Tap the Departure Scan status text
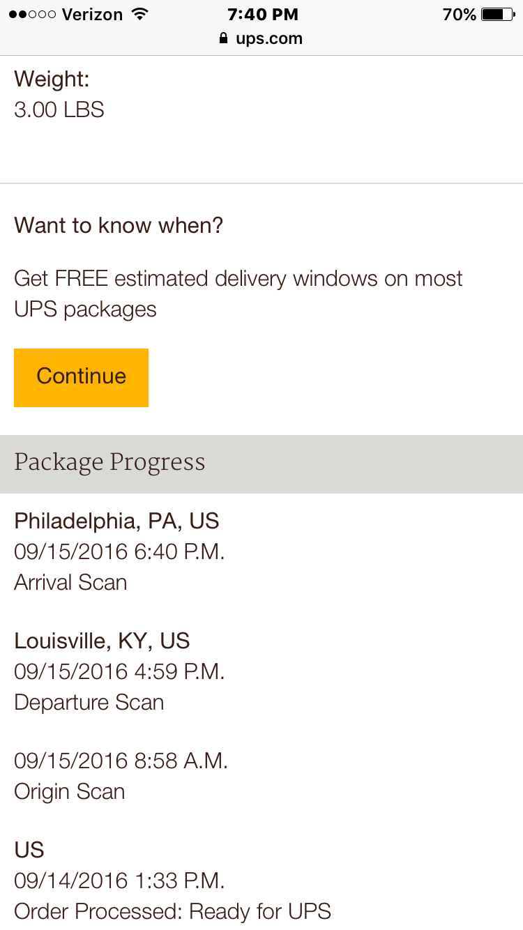Viewport: 523px width, 930px height. (89, 702)
